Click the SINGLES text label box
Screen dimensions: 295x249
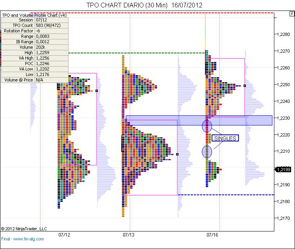click(225, 138)
